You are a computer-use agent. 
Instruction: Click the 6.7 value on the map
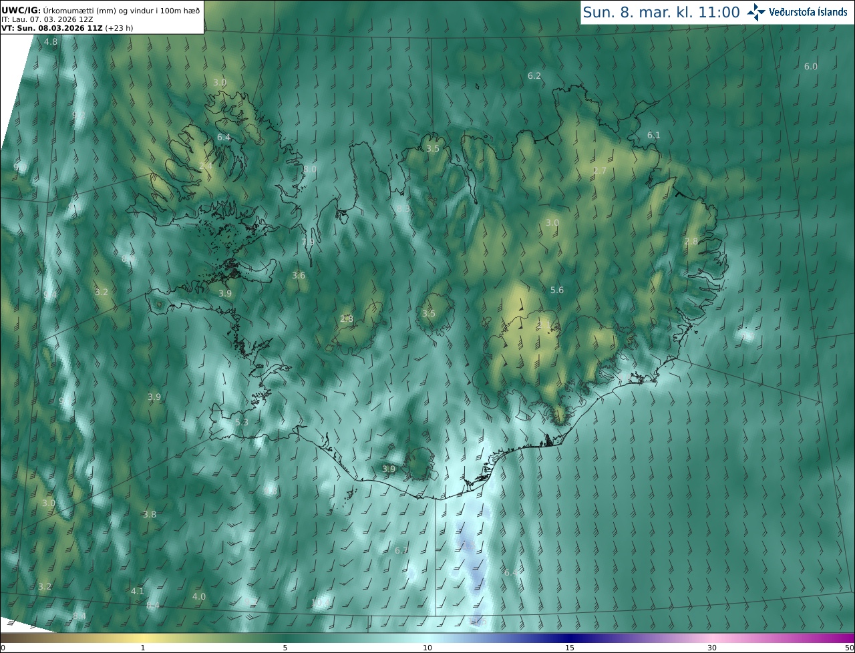point(401,551)
